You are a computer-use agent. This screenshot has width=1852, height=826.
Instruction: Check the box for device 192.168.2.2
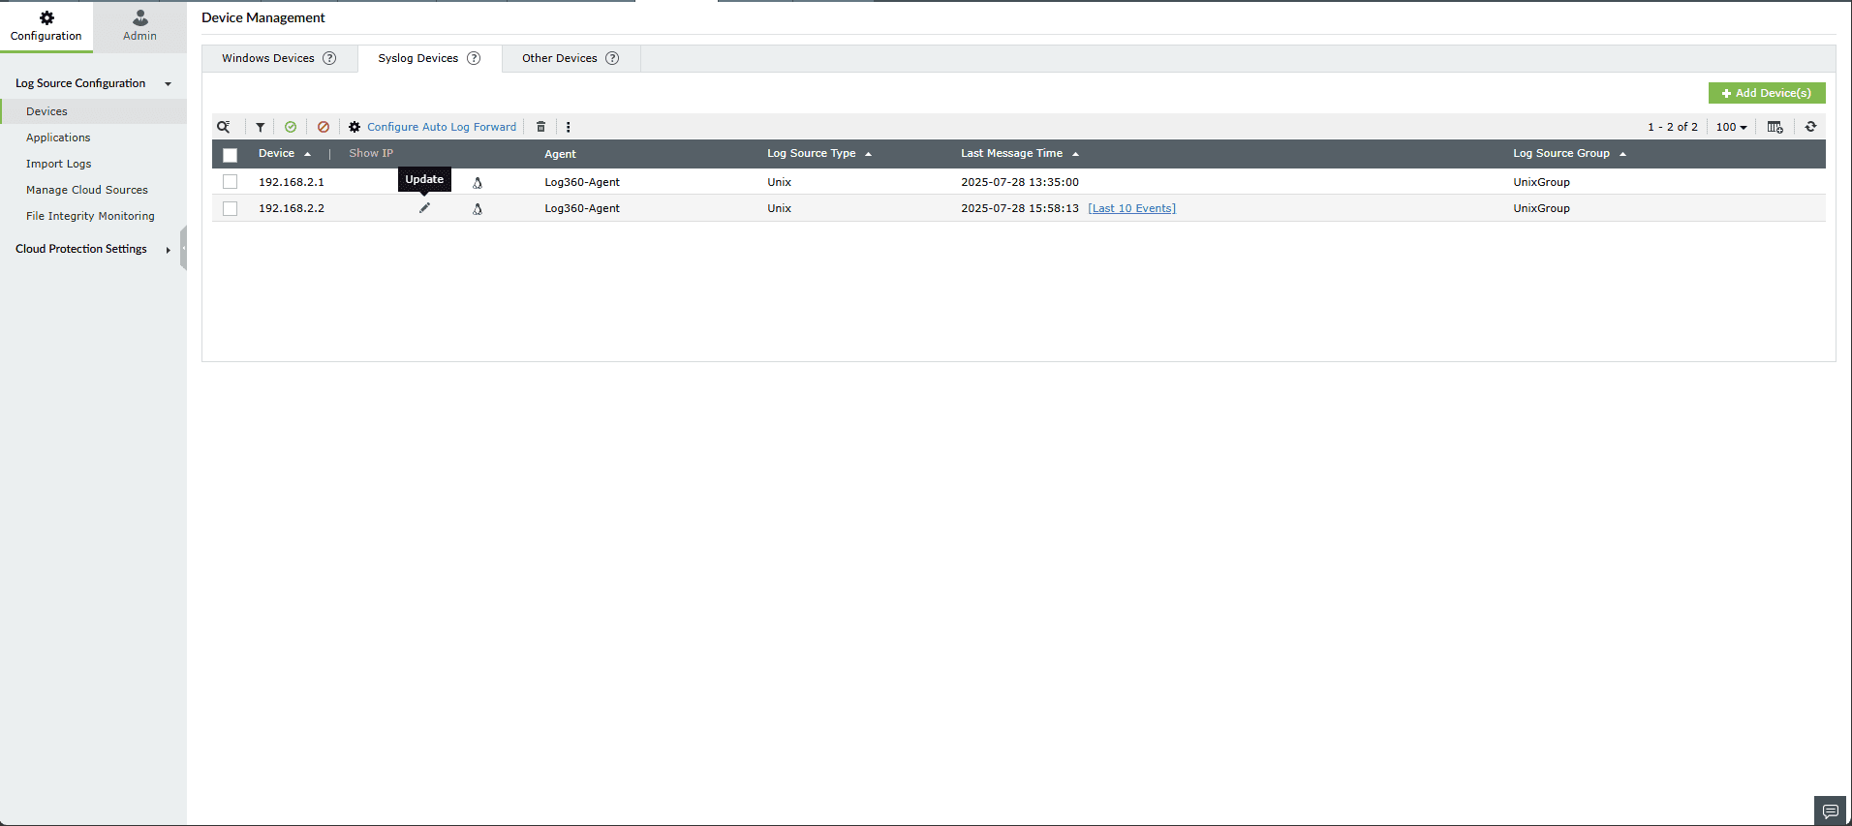tap(230, 208)
